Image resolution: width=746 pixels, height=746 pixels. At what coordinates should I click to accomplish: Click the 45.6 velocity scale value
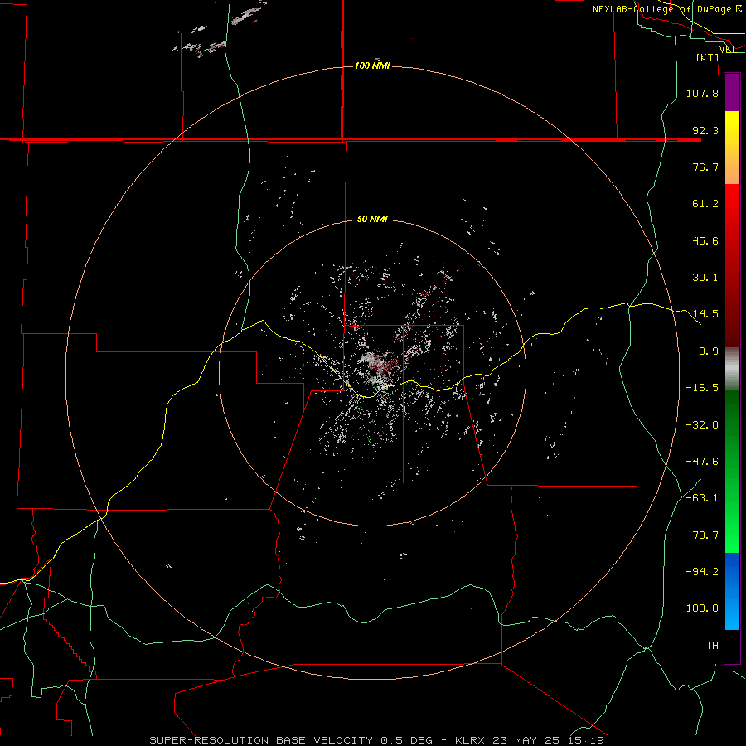click(705, 240)
